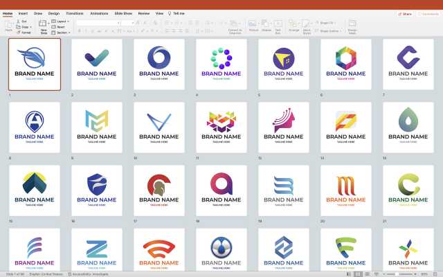Switch to the Animations tab

coord(99,13)
